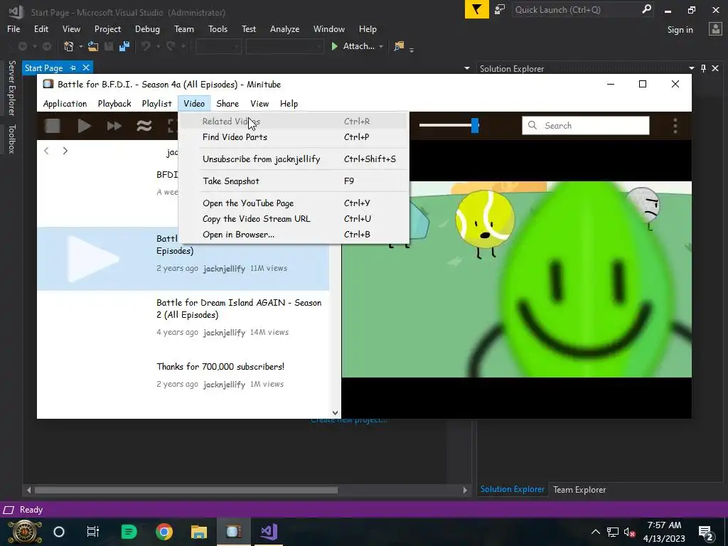This screenshot has height=546, width=728.
Task: Select Unsubscribe from jacknjellify
Action: pos(293,159)
